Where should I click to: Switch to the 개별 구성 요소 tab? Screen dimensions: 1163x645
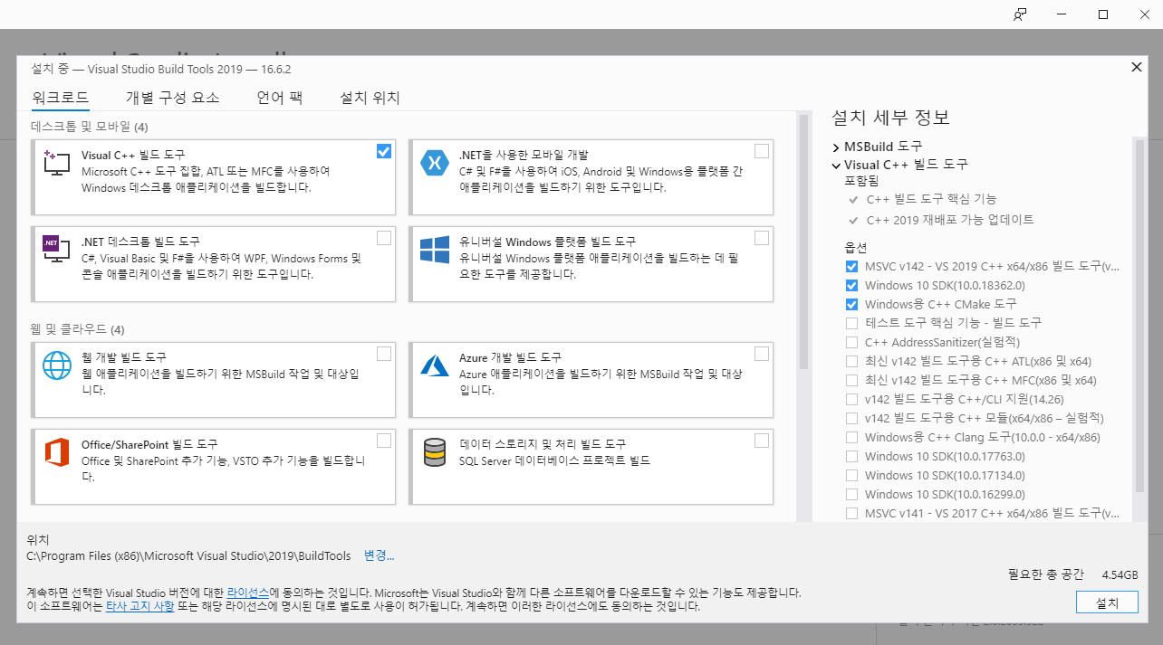(x=172, y=98)
